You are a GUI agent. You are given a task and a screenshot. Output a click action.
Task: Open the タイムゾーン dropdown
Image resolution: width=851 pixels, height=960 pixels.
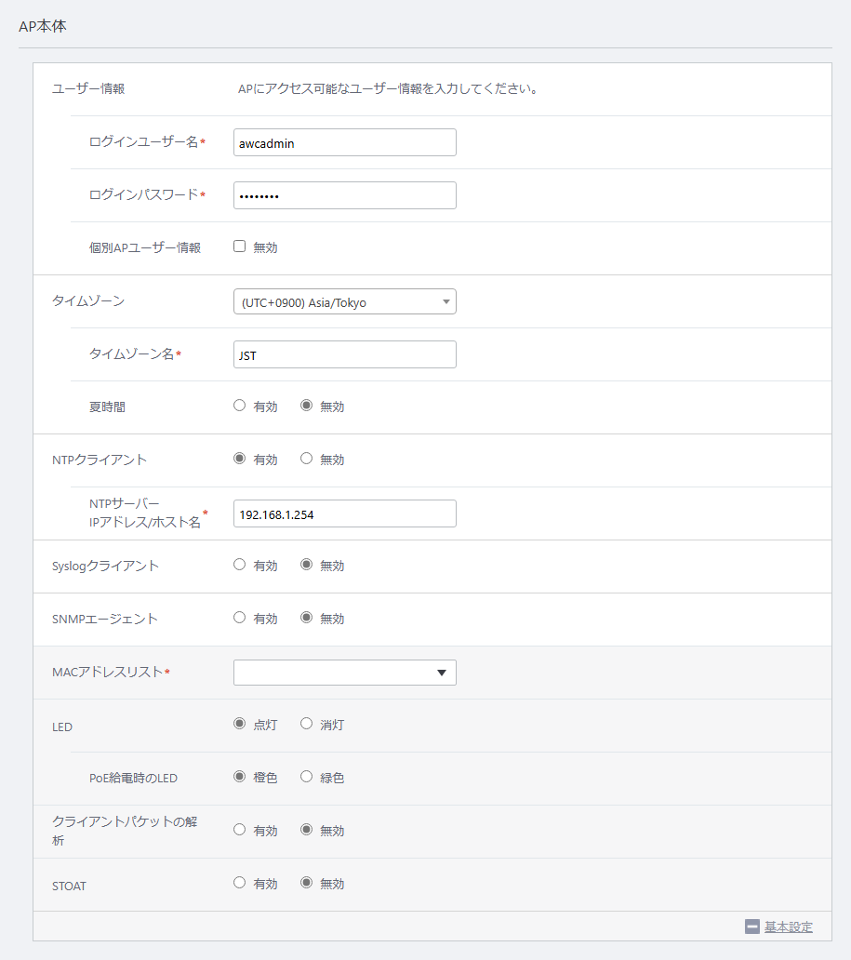[345, 301]
